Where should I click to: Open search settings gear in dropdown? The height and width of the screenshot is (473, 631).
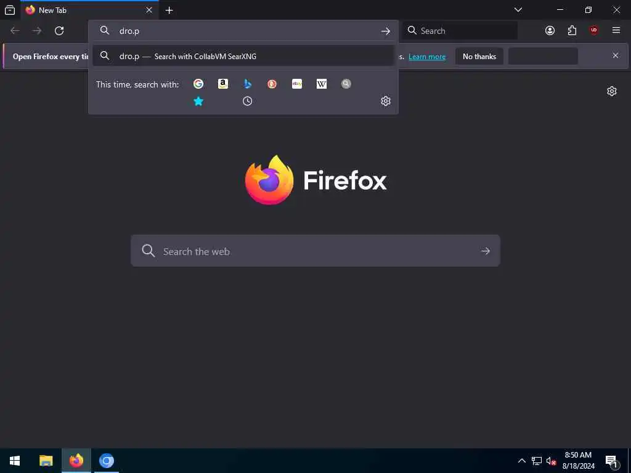[x=386, y=101]
